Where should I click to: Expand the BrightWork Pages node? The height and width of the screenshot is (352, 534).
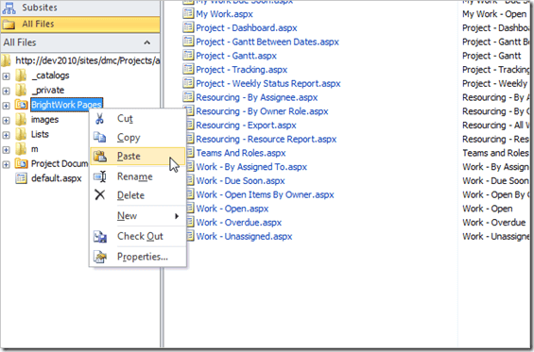point(6,106)
